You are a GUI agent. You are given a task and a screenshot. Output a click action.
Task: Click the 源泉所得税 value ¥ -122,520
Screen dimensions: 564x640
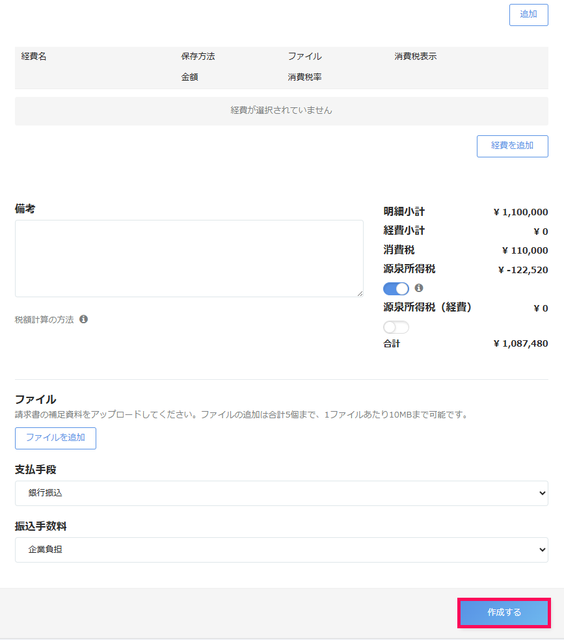pos(523,270)
